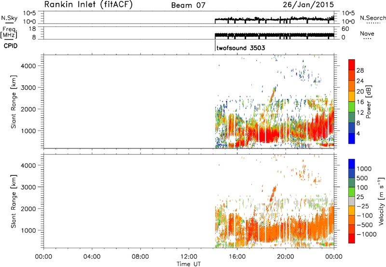Click the blue top of Velocity colorbar
Viewport: 386px width, 267px height.
pyautogui.click(x=352, y=164)
